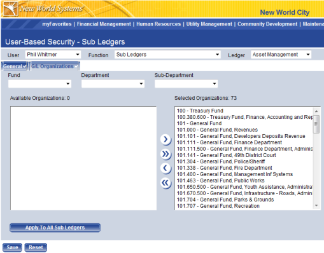Screen dimensions: 324x253
Task: Click the scroll down arrow of Selected Organizations
Action: [316, 205]
